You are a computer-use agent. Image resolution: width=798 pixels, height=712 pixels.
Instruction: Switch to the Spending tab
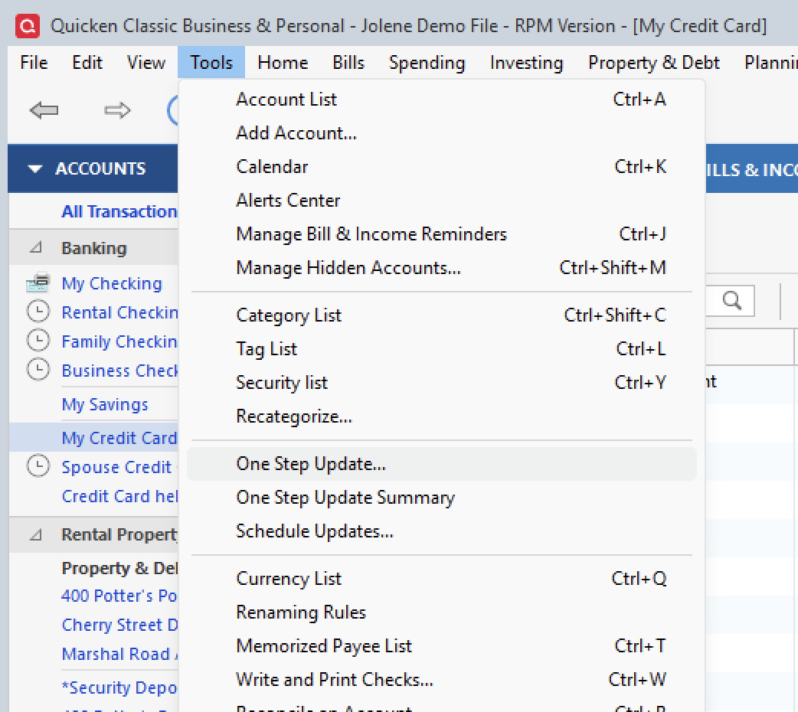[x=427, y=63]
